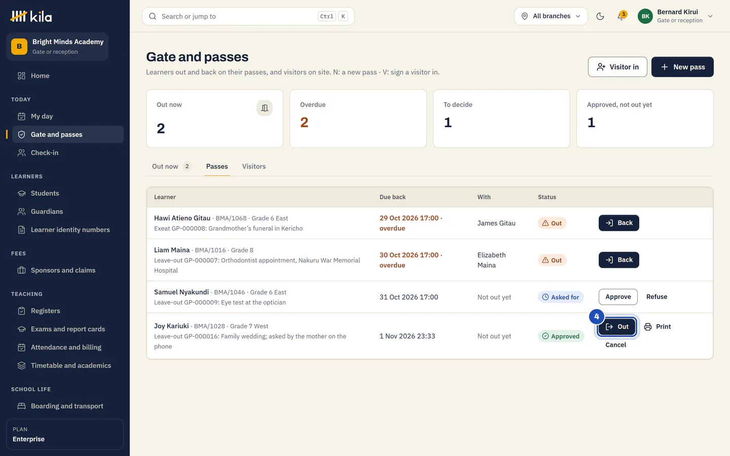Expand the Bernard Kirui account menu
The width and height of the screenshot is (730, 456).
676,16
